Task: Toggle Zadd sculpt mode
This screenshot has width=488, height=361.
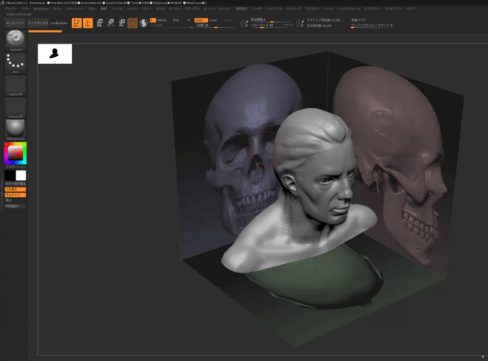Action: [200, 20]
